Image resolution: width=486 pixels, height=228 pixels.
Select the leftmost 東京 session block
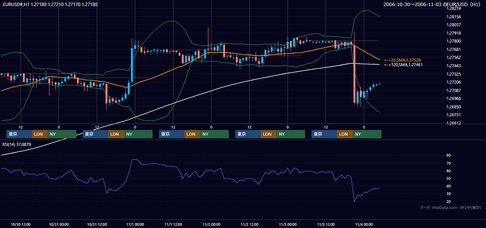(19, 134)
